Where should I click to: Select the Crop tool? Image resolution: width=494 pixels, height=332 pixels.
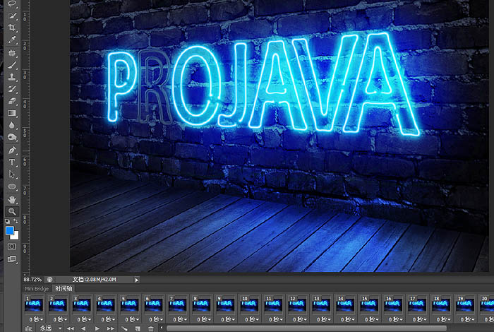coord(12,28)
